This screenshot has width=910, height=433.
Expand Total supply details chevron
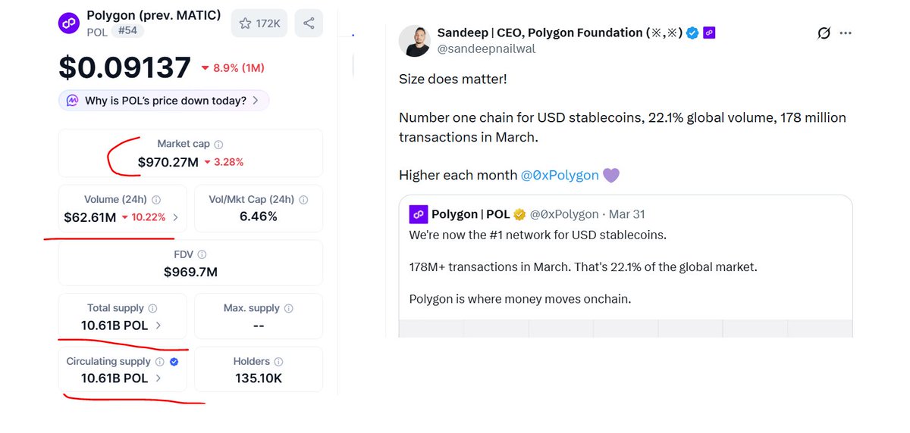(158, 326)
